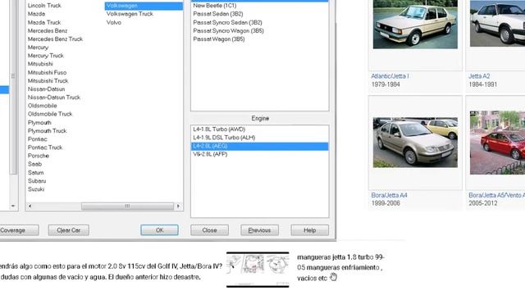This screenshot has height=295, width=525.
Task: Click the year list scroll down arrow
Action: click(13, 206)
